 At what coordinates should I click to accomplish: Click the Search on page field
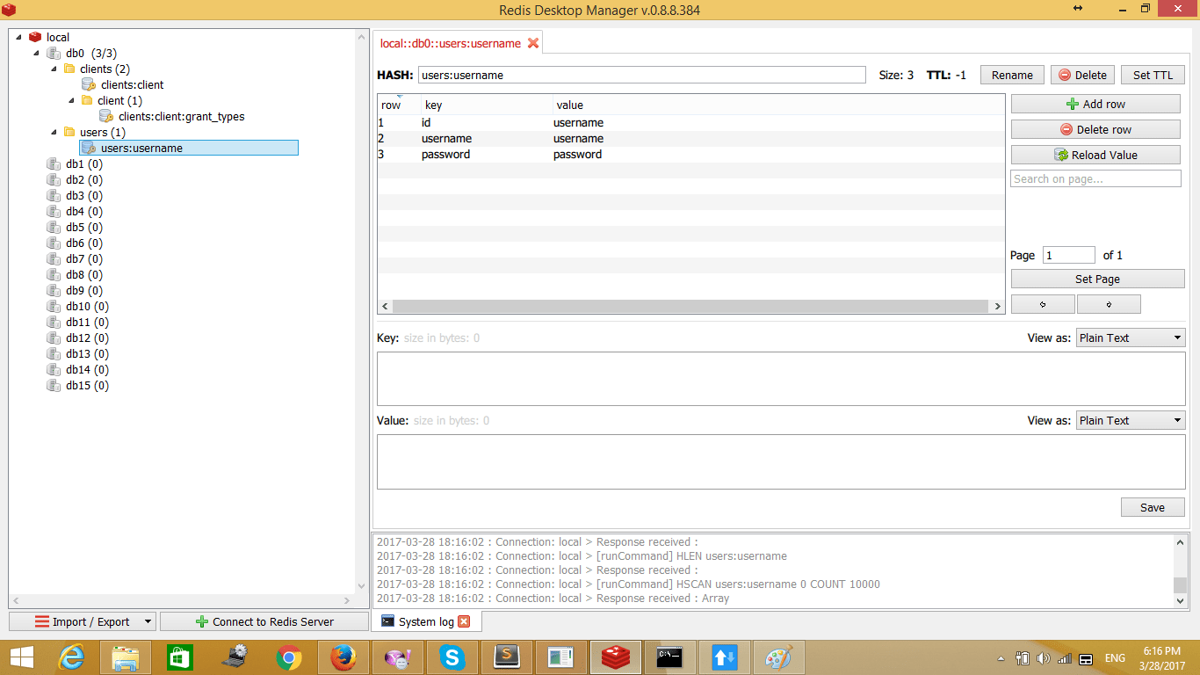click(1095, 178)
